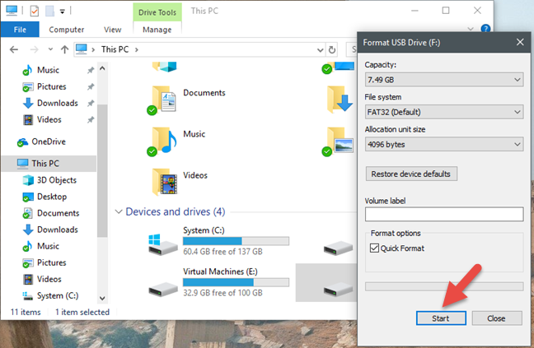This screenshot has height=348, width=534.
Task: Click the Refresh button in address bar
Action: [x=332, y=50]
